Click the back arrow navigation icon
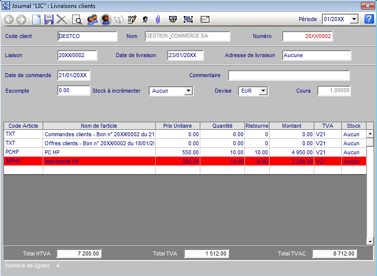The image size is (377, 276). (9, 20)
